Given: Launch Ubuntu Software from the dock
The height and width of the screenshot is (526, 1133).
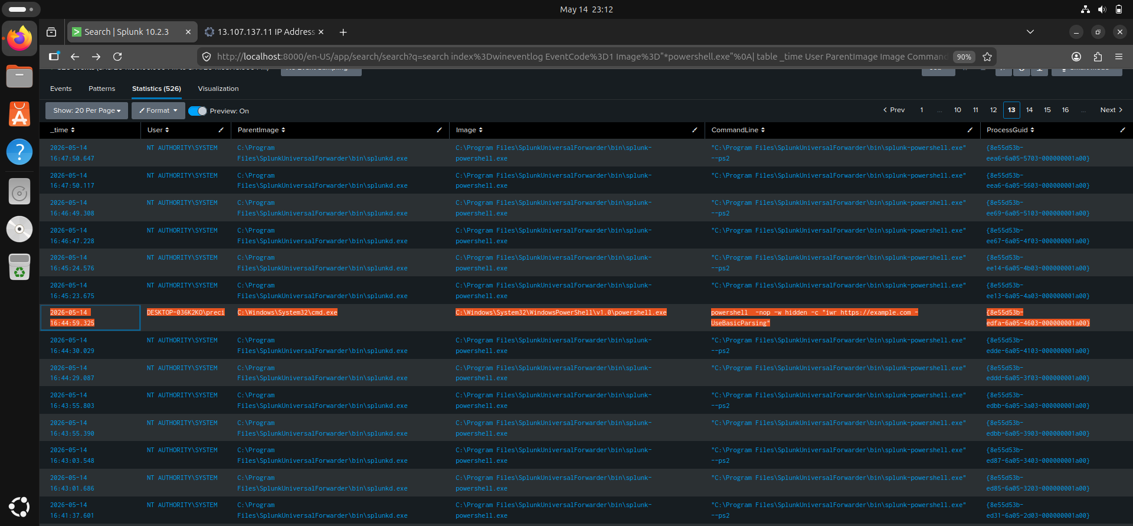Looking at the screenshot, I should tap(19, 114).
